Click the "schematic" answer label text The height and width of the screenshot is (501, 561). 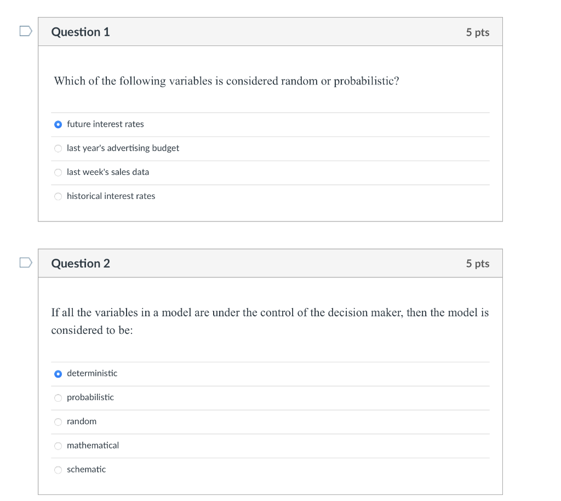pyautogui.click(x=86, y=470)
